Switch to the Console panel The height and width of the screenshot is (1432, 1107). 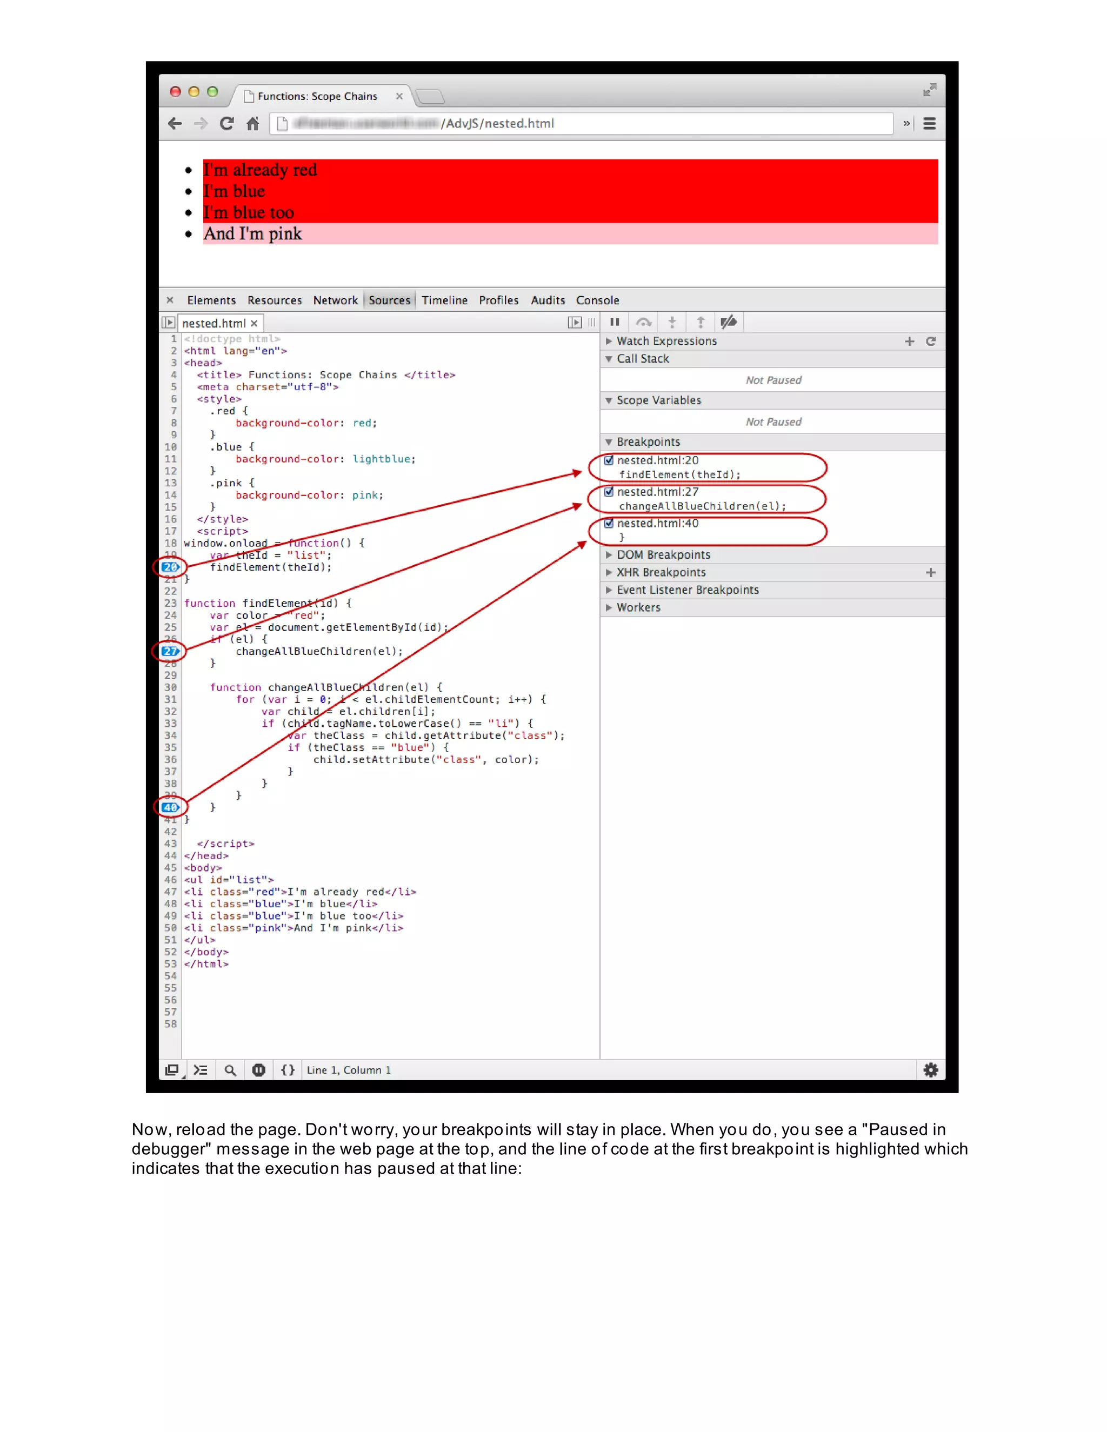click(597, 300)
